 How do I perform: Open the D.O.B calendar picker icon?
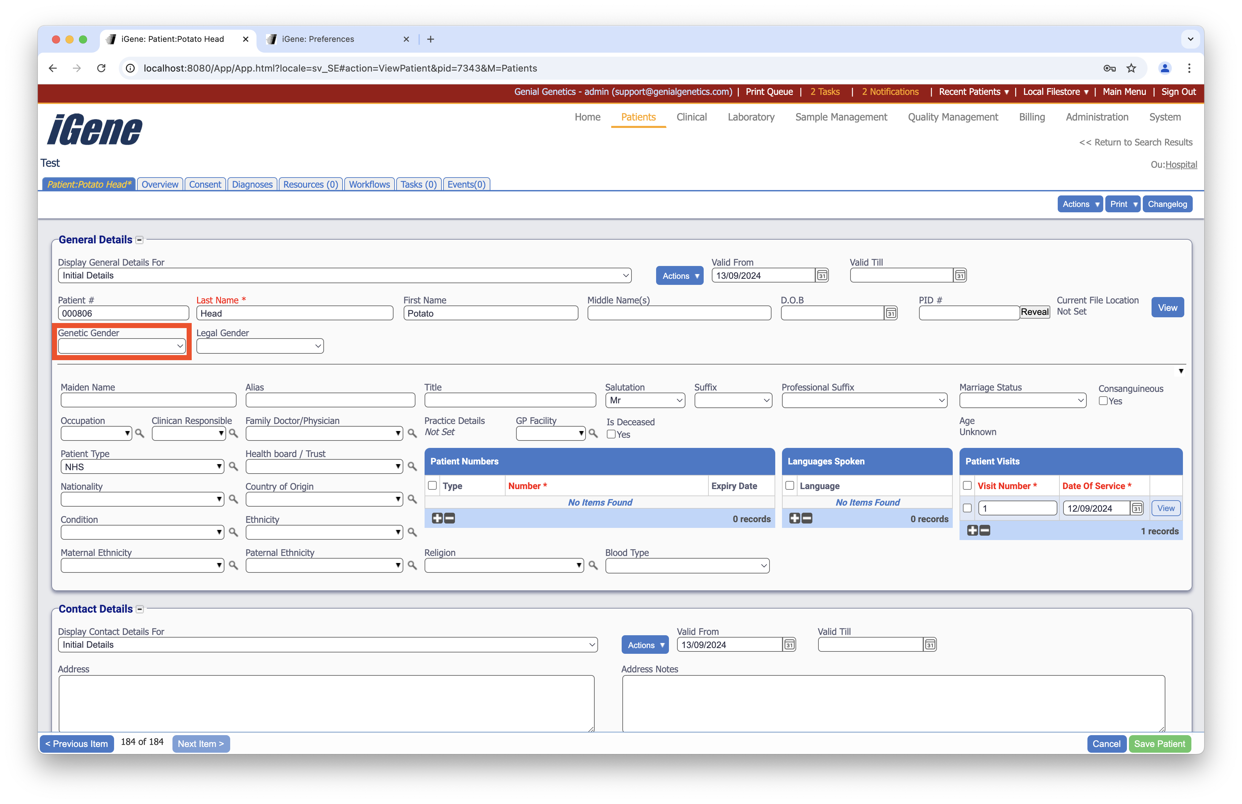[891, 313]
